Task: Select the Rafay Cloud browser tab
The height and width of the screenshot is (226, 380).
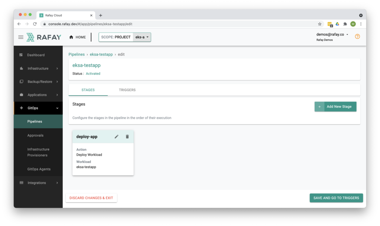Action: 66,16
